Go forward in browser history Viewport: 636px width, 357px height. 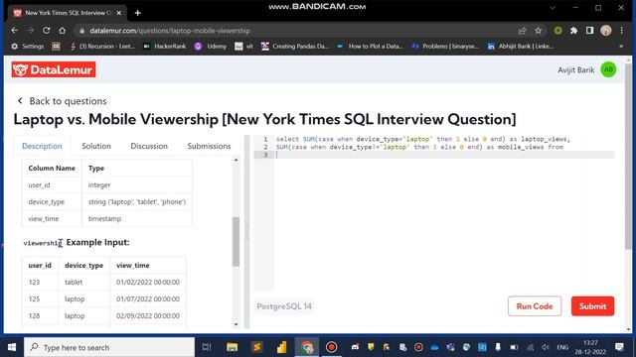(31, 31)
